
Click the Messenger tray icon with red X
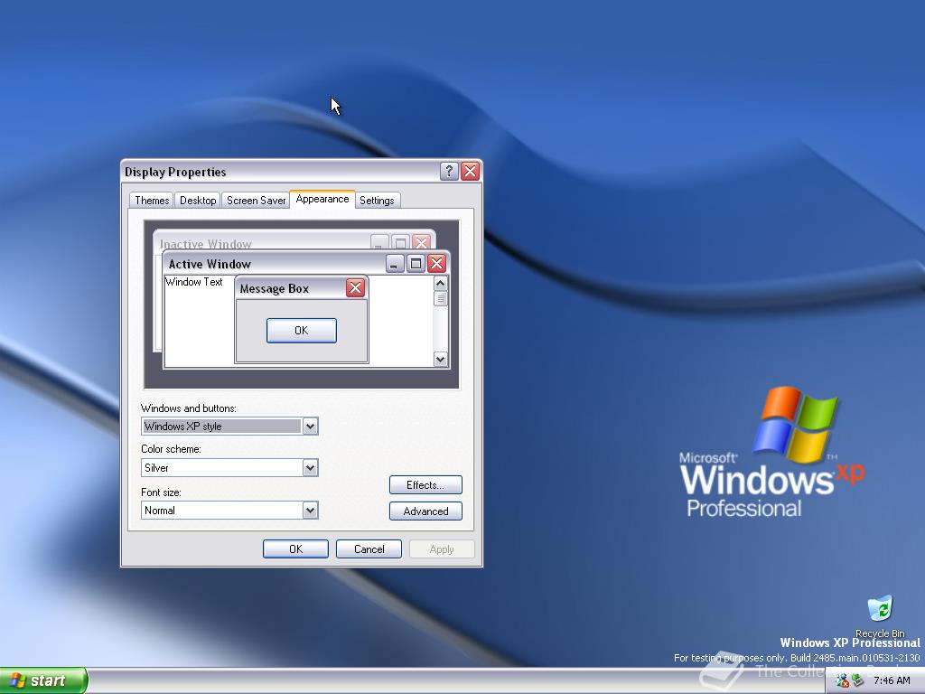842,681
